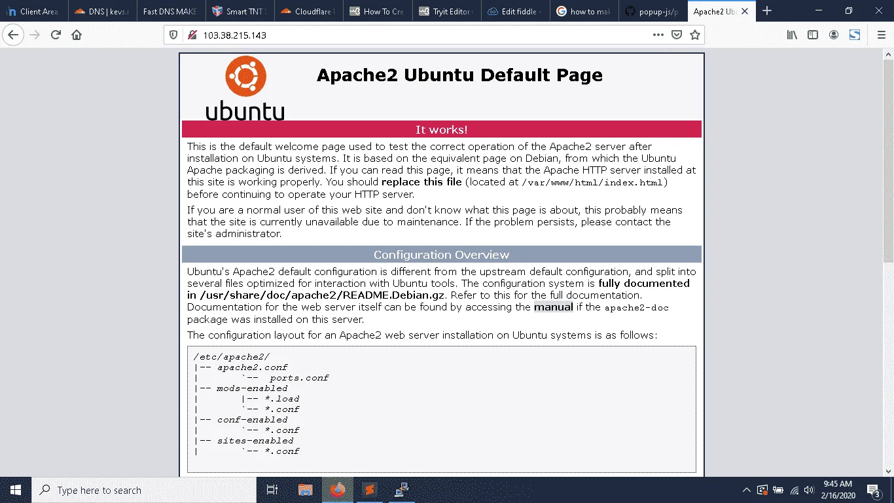The height and width of the screenshot is (503, 894).
Task: Open the notification Action Center
Action: pos(873,490)
